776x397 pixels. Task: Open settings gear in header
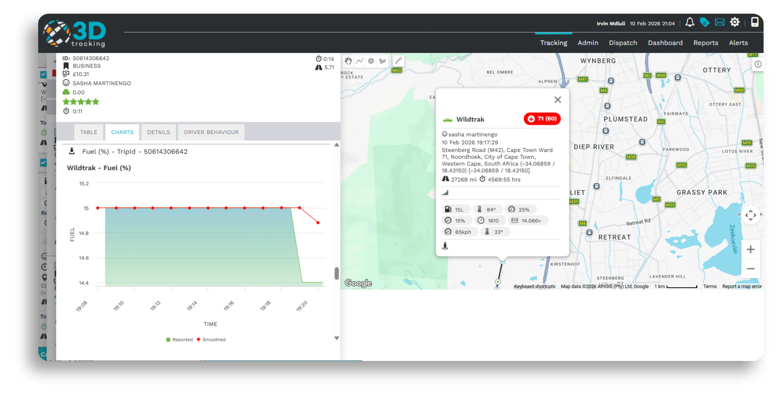point(735,22)
